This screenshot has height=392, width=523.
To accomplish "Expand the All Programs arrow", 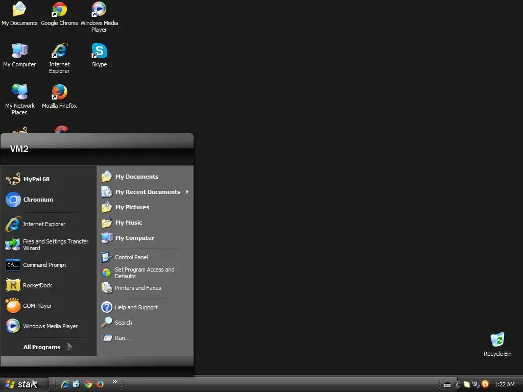I will coord(69,347).
